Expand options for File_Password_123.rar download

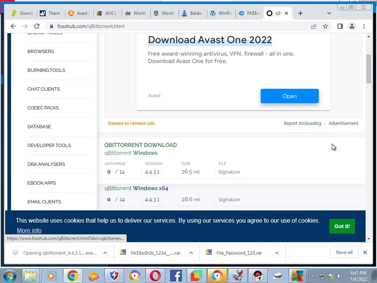coord(277,253)
